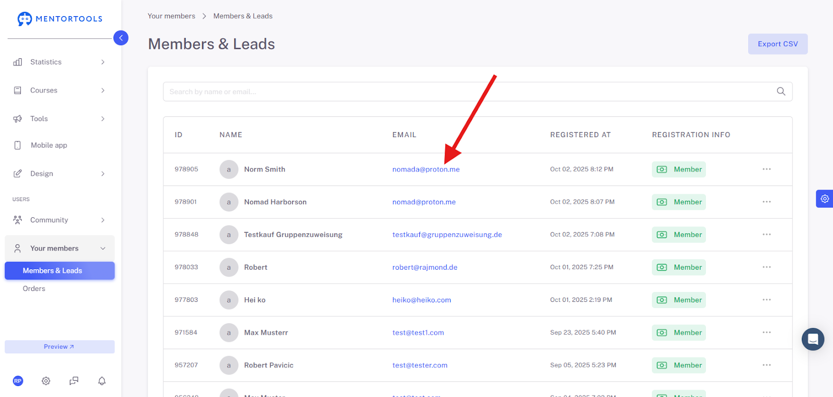Screen dimensions: 833x397
Task: Open Mobile app in the sidebar
Action: tap(49, 145)
